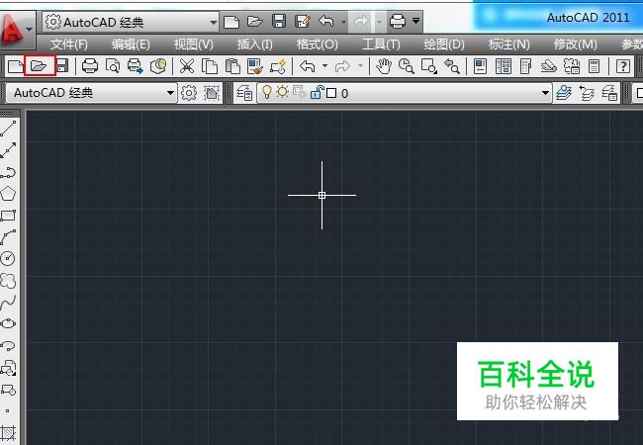643x445 pixels.
Task: Click the Insert Block tool
Action: pyautogui.click(x=8, y=368)
